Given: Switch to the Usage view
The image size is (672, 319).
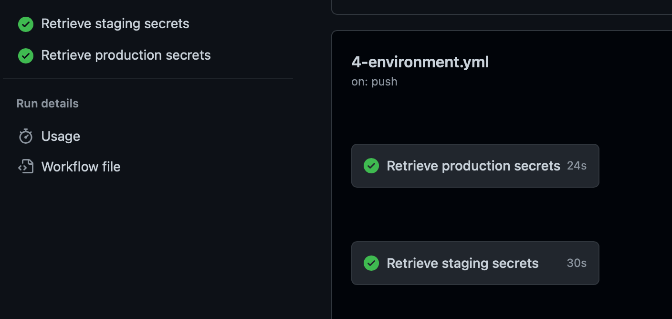Looking at the screenshot, I should click(x=60, y=136).
